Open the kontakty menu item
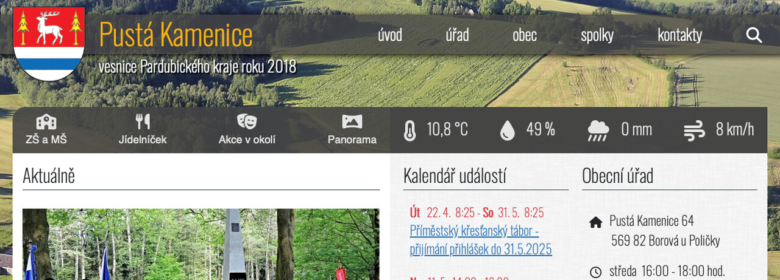Screen dimensions: 780x280 (x=679, y=35)
